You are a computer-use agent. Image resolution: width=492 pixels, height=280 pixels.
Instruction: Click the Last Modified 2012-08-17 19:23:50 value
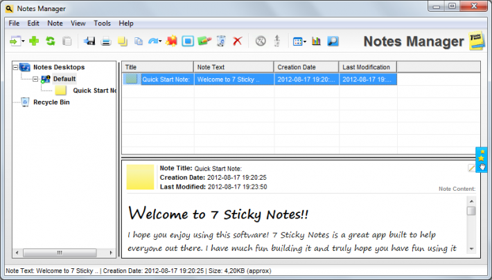[x=237, y=187]
